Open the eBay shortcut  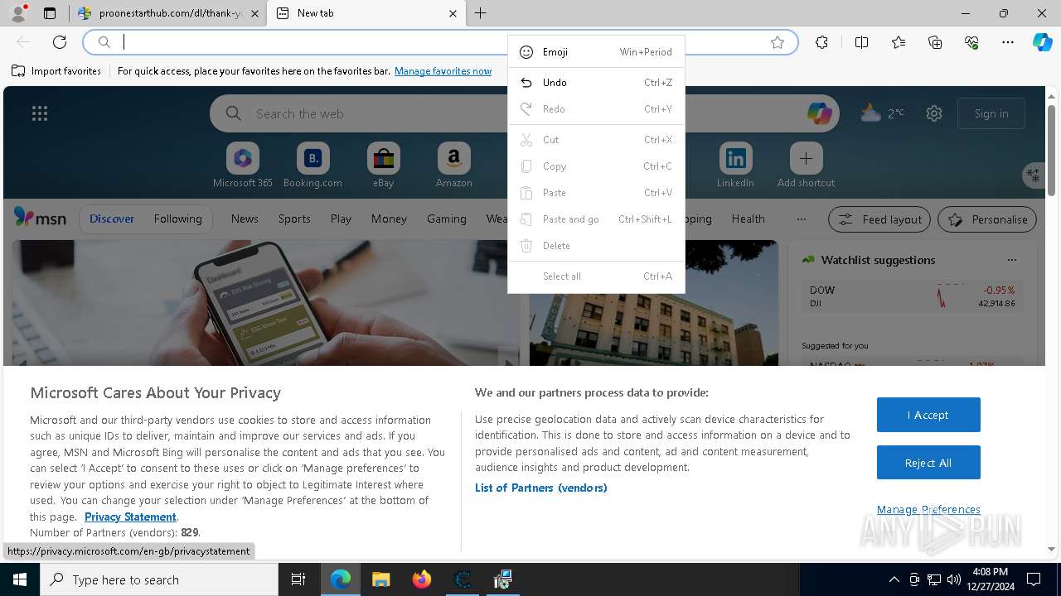[383, 166]
